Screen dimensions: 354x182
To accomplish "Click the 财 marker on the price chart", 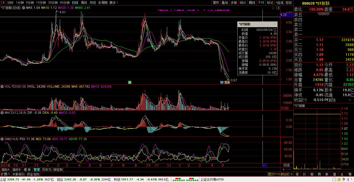I will [x=222, y=82].
